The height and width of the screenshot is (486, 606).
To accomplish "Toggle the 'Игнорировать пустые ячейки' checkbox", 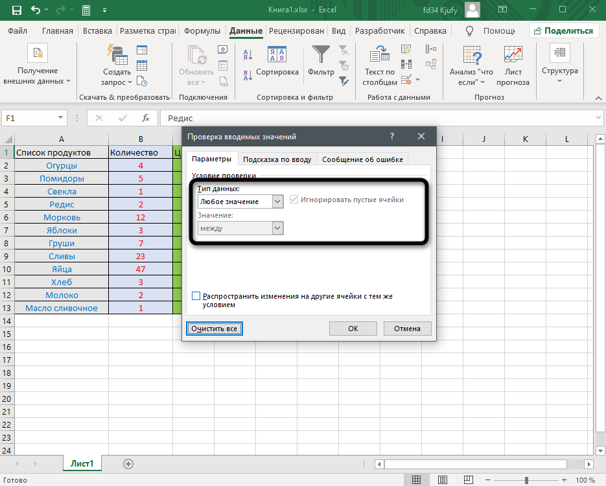I will click(x=295, y=200).
